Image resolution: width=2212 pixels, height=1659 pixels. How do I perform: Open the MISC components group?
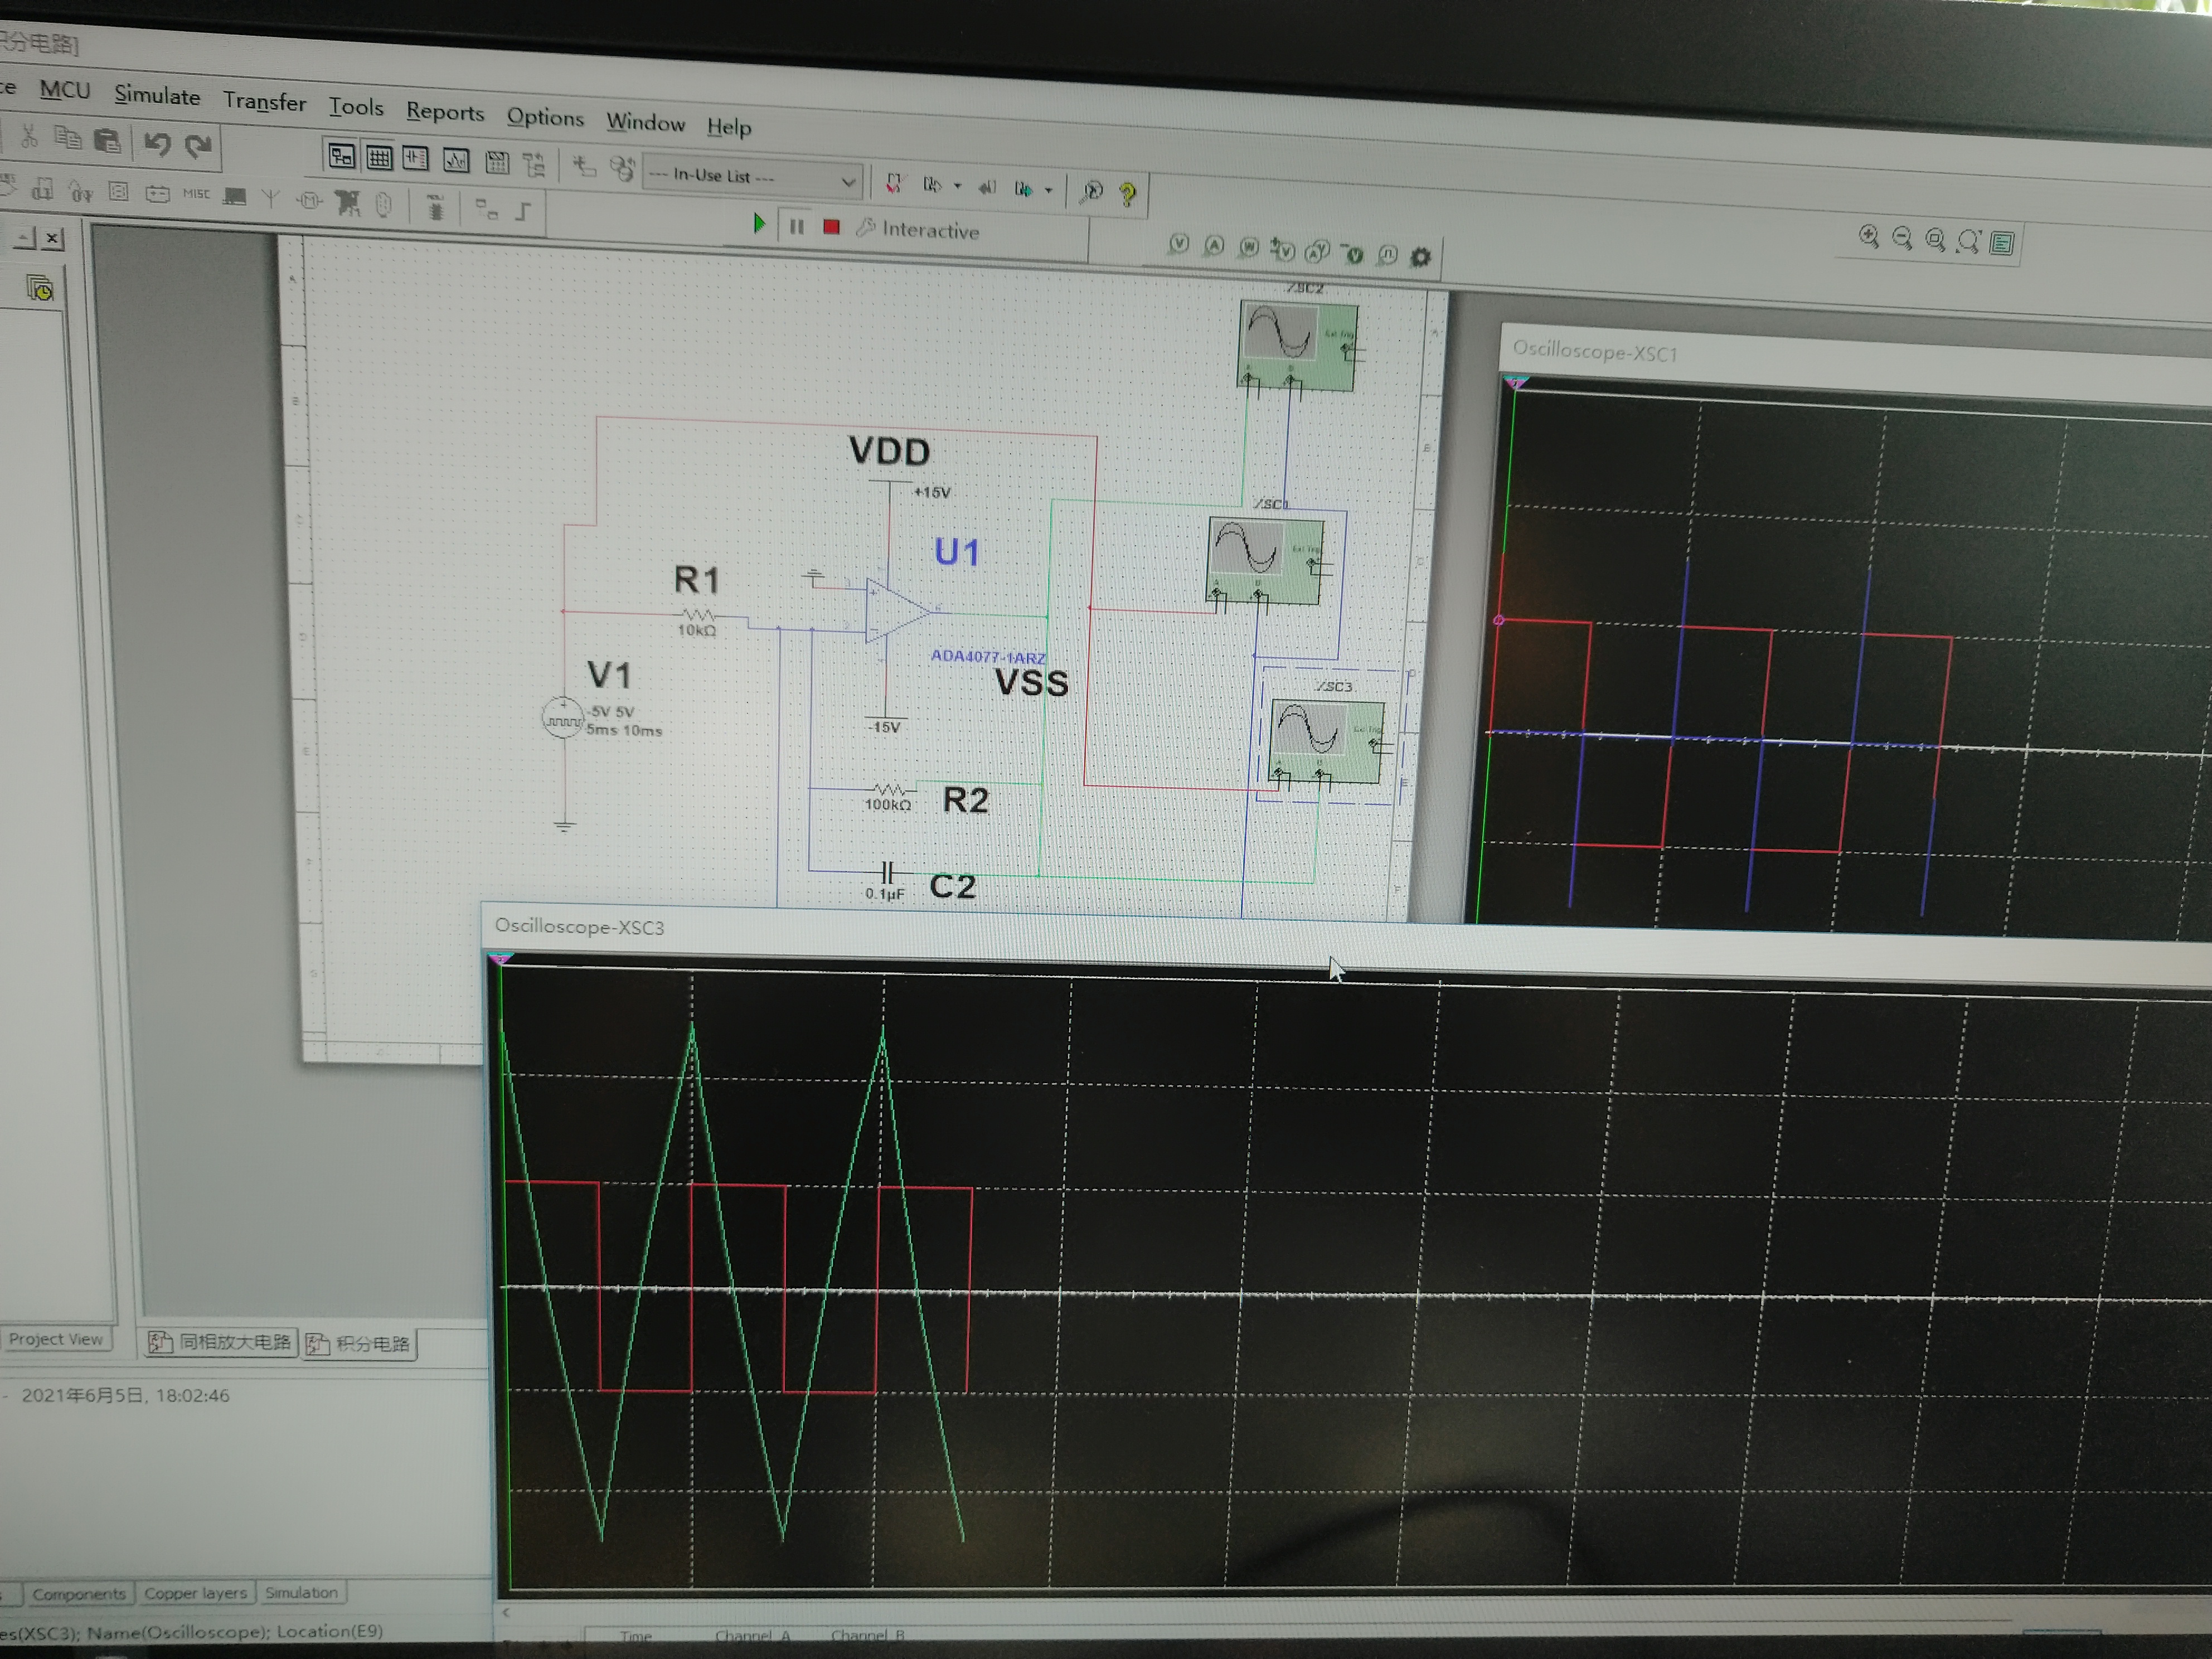click(x=196, y=194)
